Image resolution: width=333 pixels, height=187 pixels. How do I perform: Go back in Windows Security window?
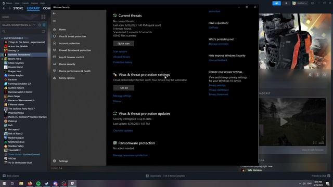(54, 14)
